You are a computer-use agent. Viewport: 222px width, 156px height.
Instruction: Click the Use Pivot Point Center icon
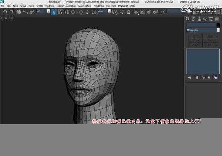[x=115, y=12]
